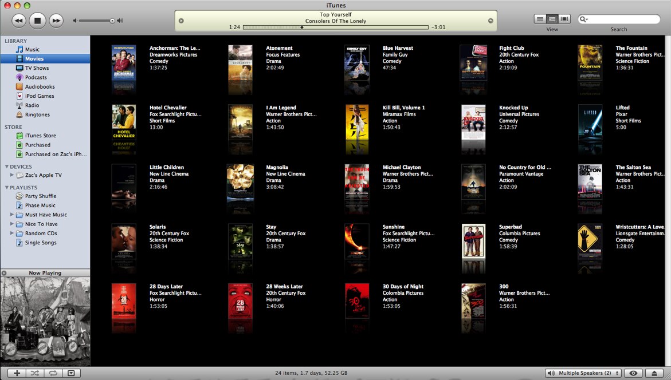Image resolution: width=671 pixels, height=380 pixels.
Task: Open Must Have Music folder
Action: [x=45, y=215]
